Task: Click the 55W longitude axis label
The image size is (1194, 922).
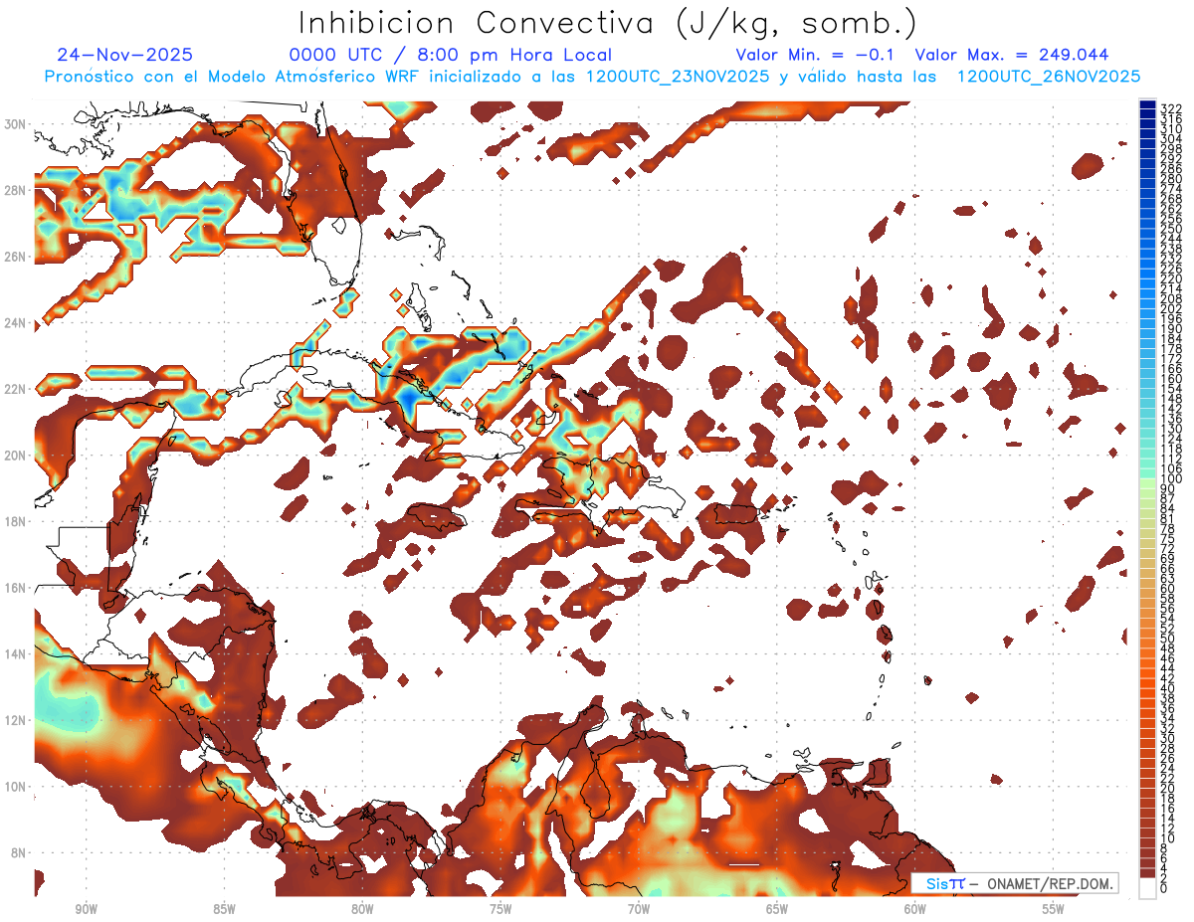Action: click(1054, 909)
